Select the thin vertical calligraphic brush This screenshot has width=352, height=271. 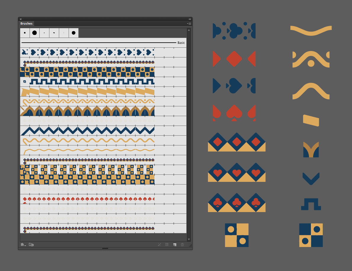tap(64, 33)
